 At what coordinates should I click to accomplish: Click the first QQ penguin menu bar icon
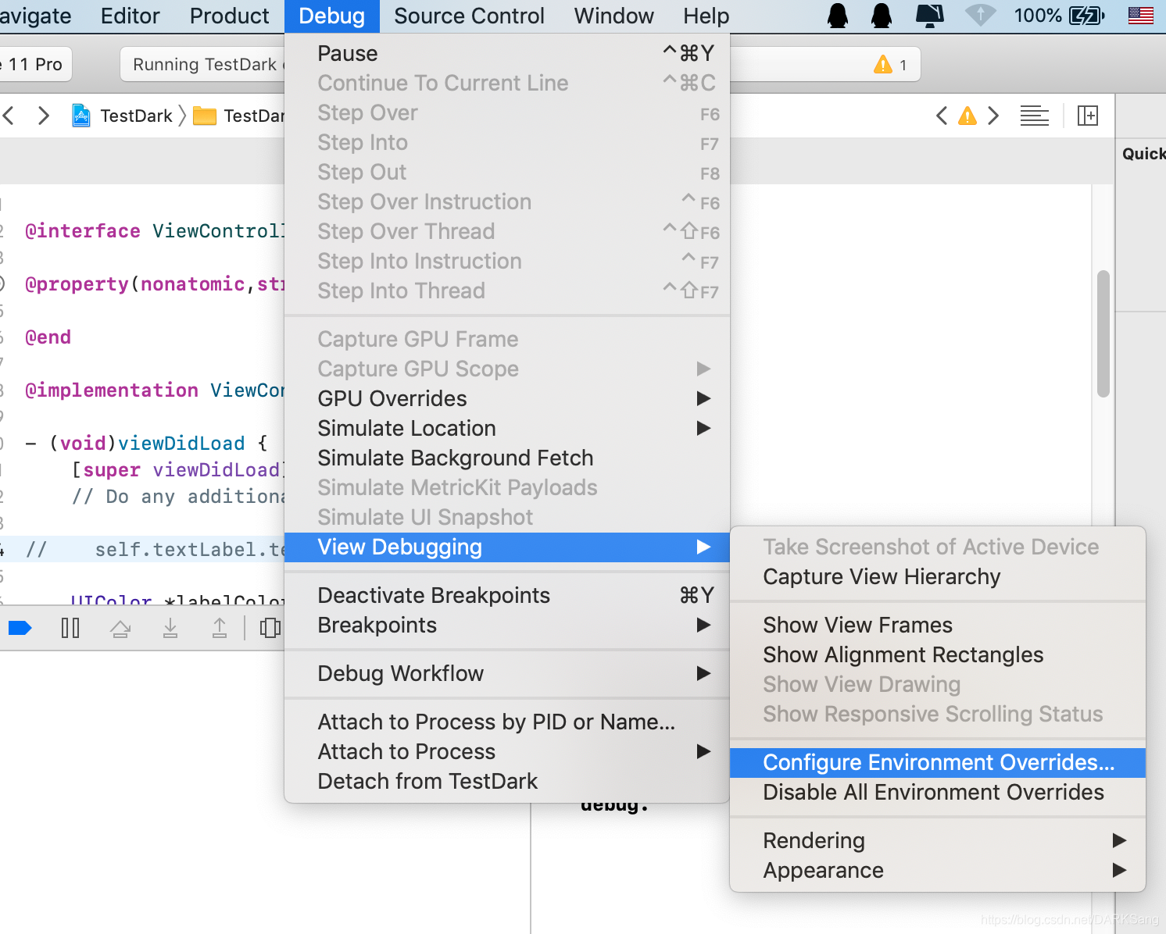(838, 16)
